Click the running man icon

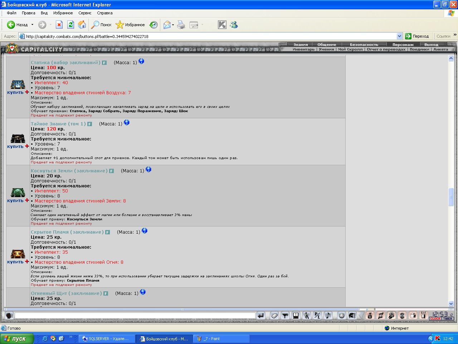click(307, 316)
